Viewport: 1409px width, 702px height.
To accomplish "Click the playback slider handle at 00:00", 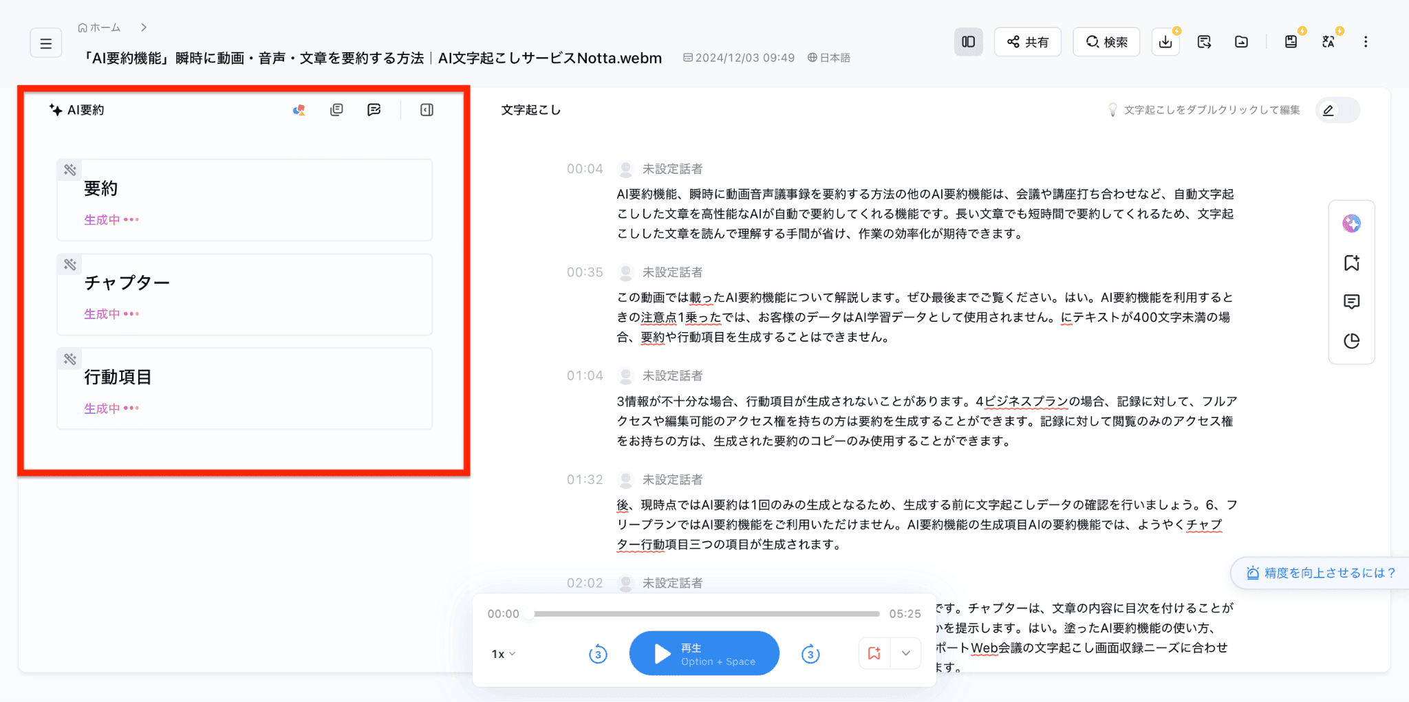I will click(529, 614).
